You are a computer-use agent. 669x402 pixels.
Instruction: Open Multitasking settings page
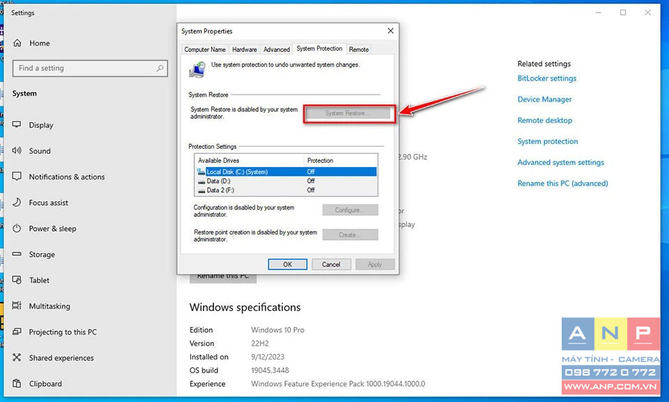click(49, 306)
